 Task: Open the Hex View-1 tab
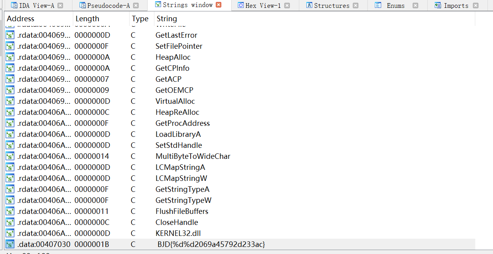tap(263, 6)
